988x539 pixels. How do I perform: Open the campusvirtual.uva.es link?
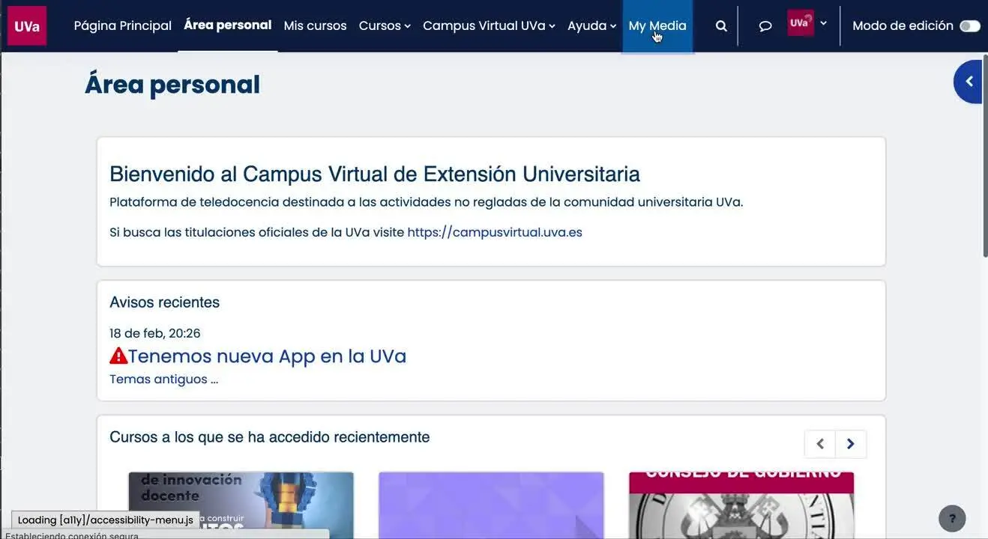pyautogui.click(x=495, y=232)
